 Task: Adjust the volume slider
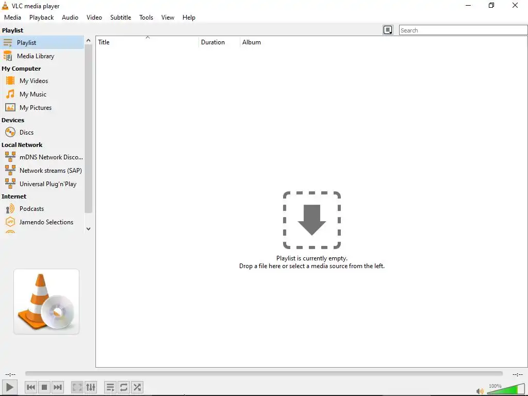tap(505, 389)
